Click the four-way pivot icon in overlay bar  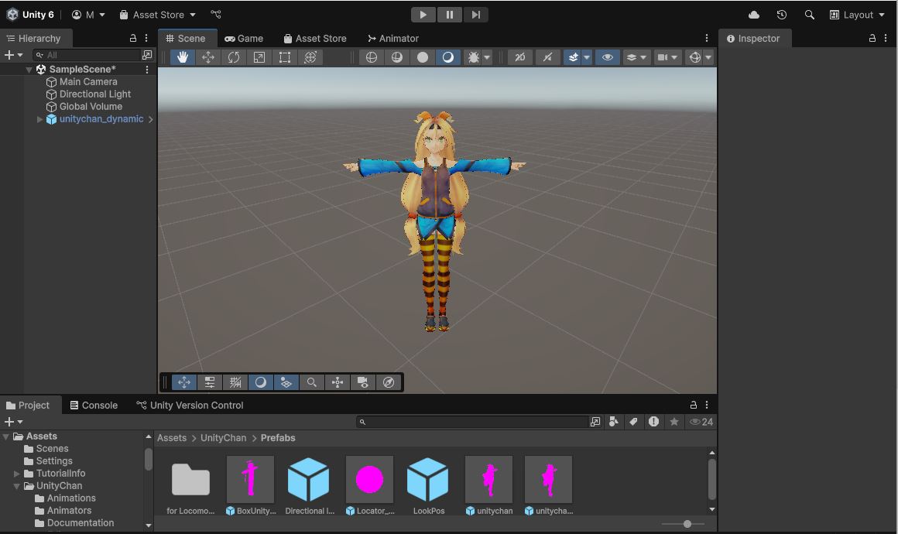338,382
